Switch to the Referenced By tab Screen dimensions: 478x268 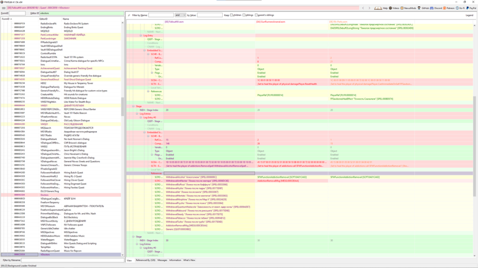145,260
